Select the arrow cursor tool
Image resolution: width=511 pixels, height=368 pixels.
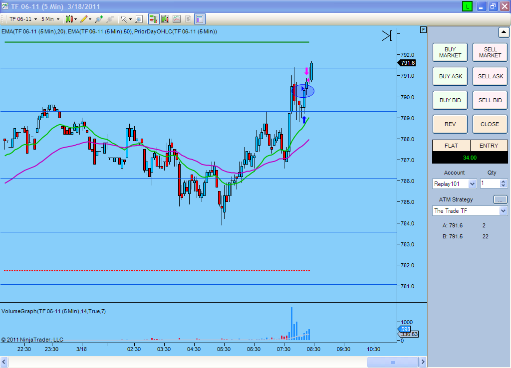[124, 19]
